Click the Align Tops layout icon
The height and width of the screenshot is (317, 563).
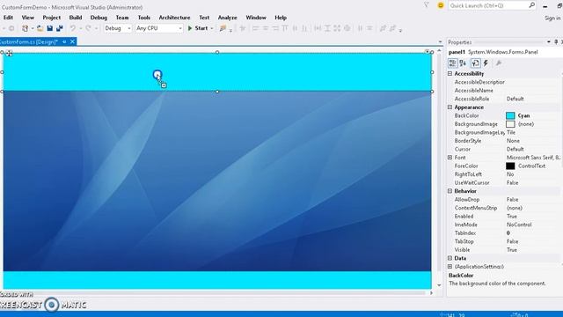(x=285, y=28)
